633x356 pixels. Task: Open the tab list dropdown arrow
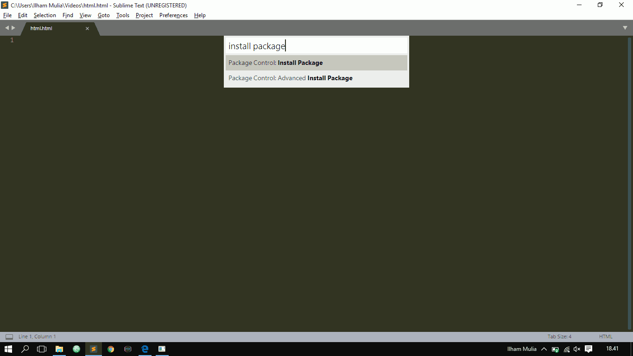625,28
